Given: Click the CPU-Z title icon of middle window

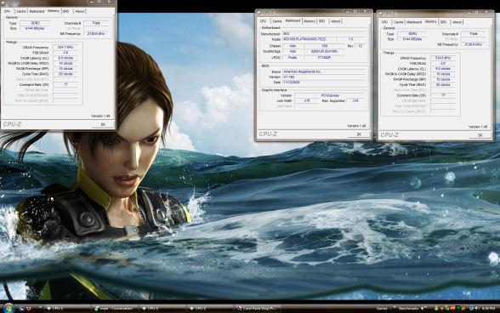Looking at the screenshot, I should (x=259, y=13).
